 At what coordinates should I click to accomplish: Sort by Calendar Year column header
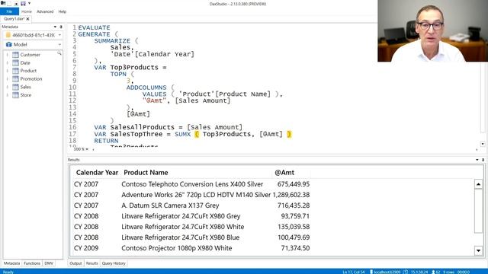click(97, 173)
